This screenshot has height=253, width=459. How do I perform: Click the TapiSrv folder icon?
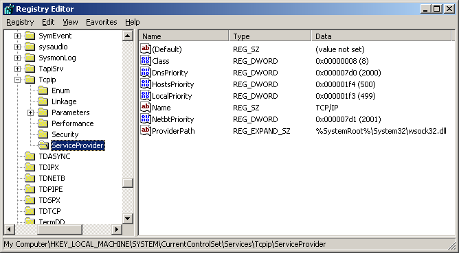[x=30, y=69]
